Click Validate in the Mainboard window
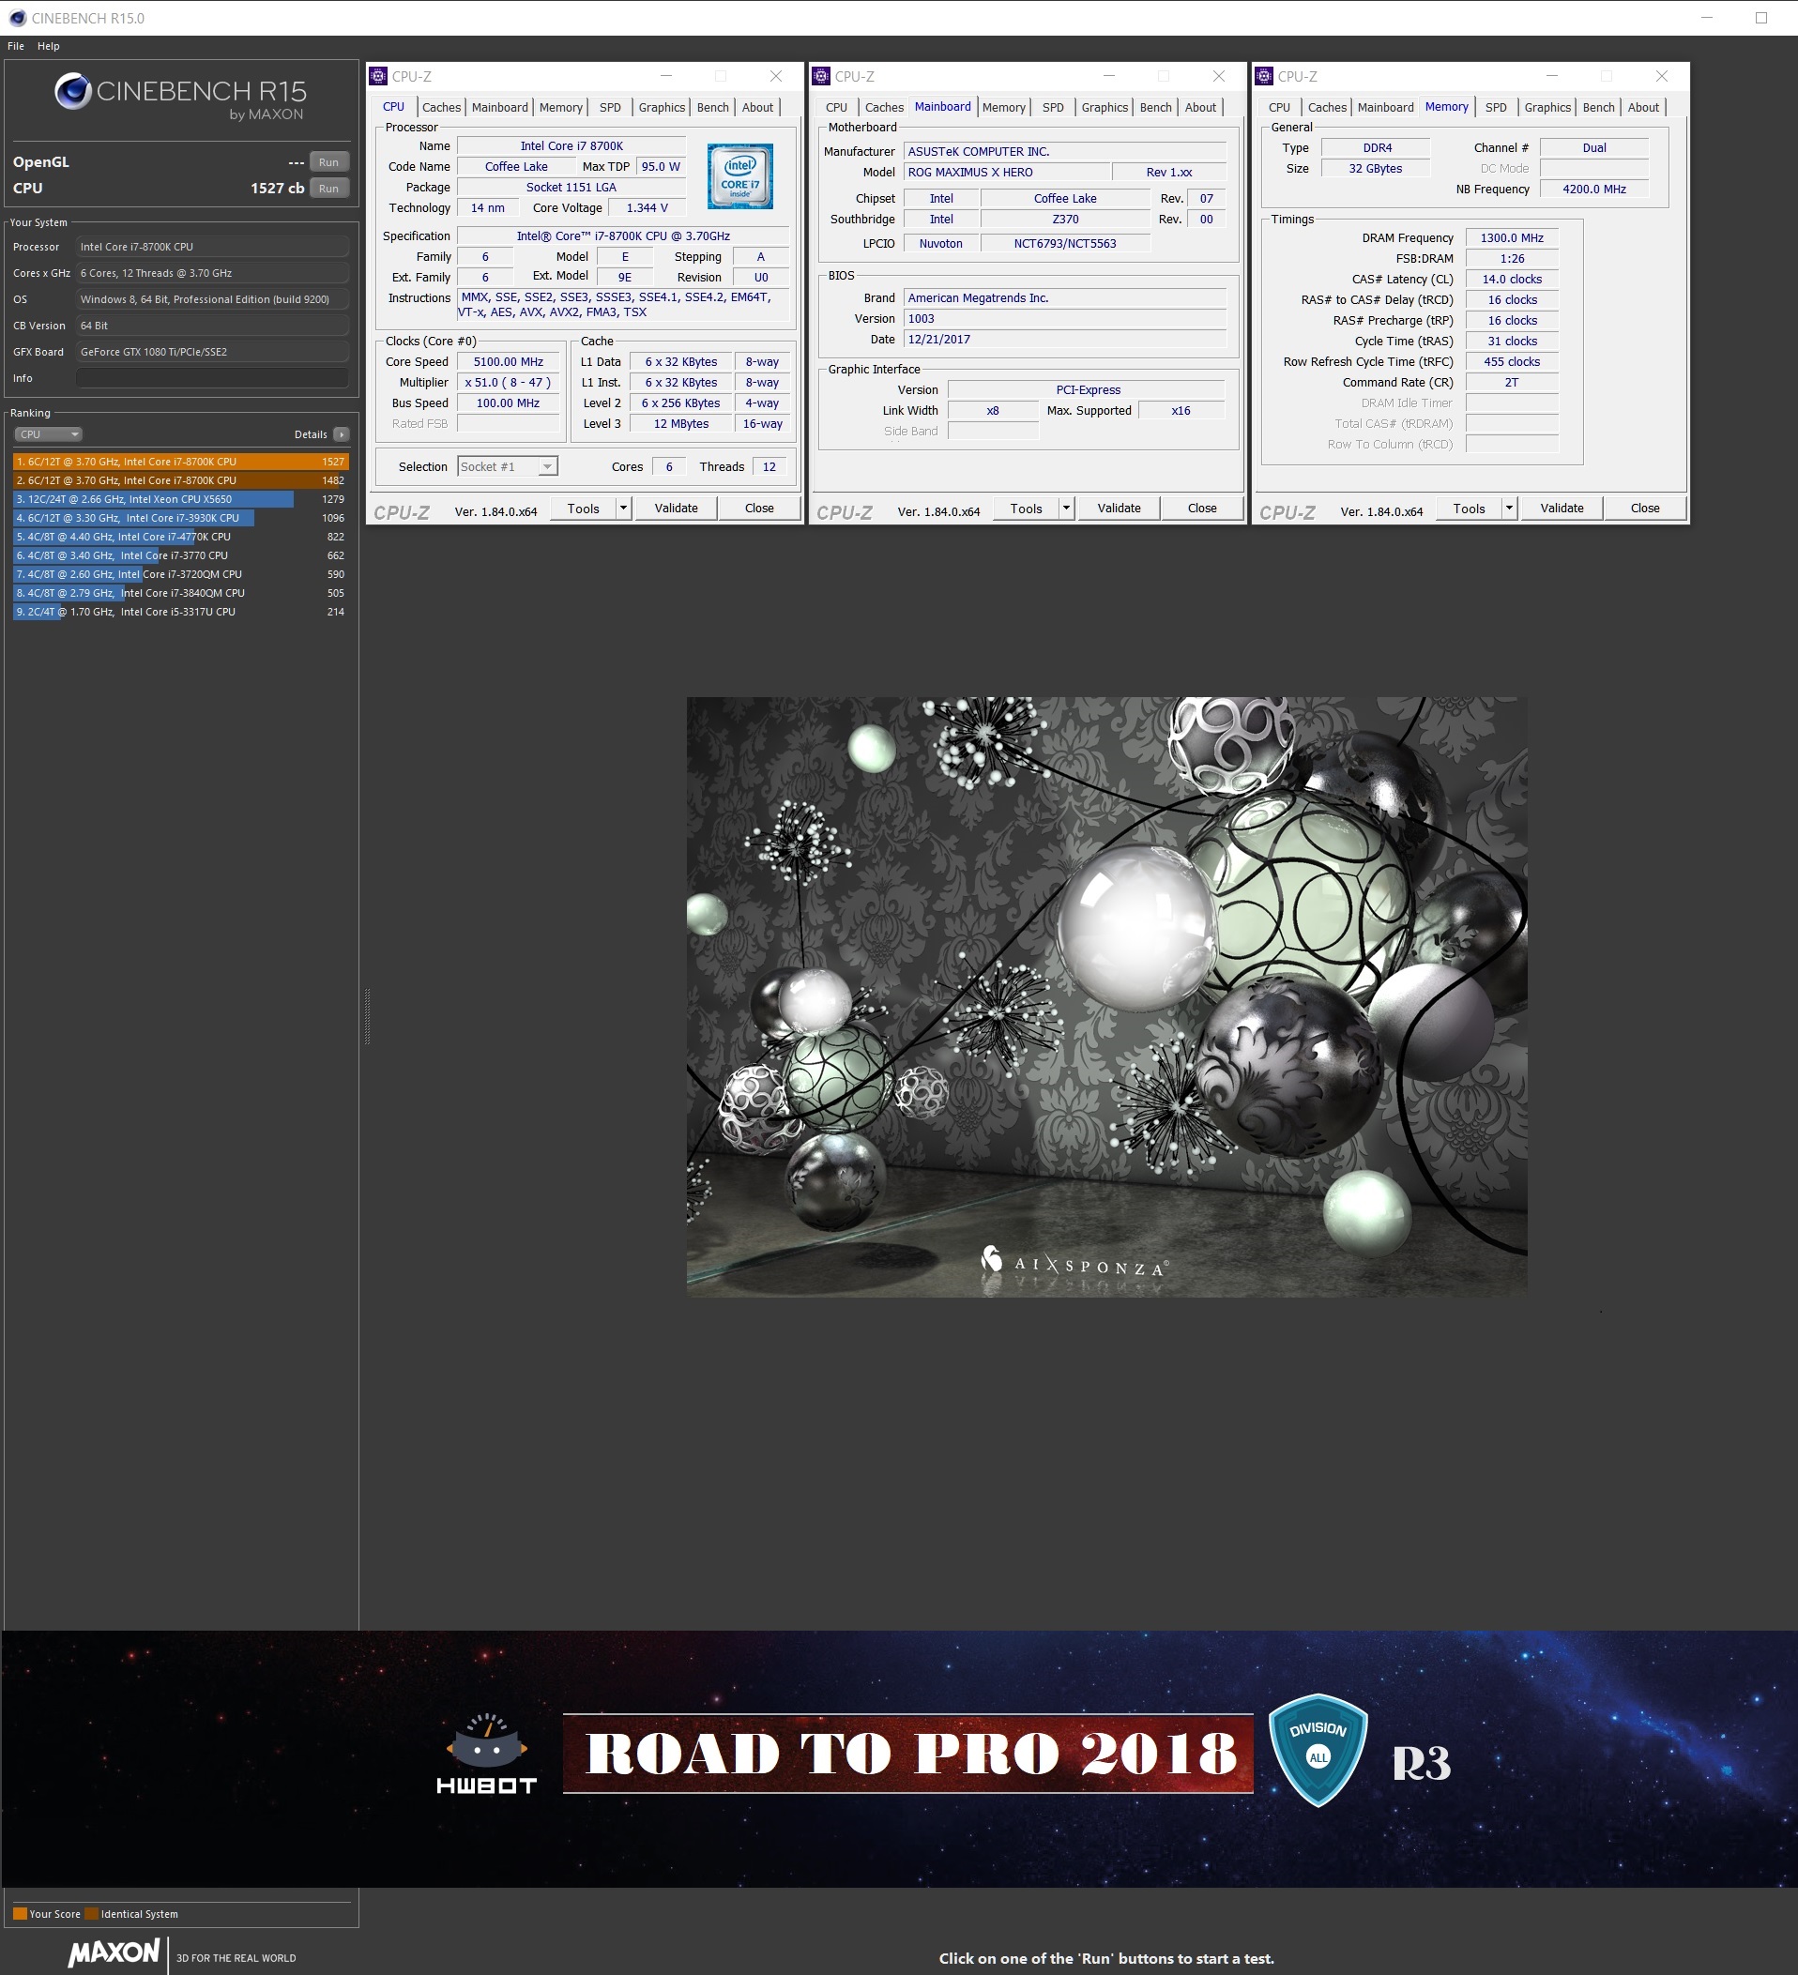The image size is (1798, 1975). click(1119, 509)
